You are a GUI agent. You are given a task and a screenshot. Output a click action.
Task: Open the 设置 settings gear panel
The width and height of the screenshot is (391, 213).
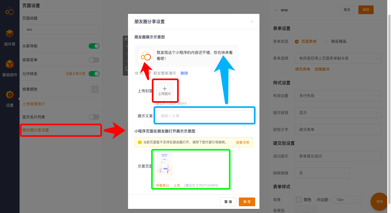(10, 98)
